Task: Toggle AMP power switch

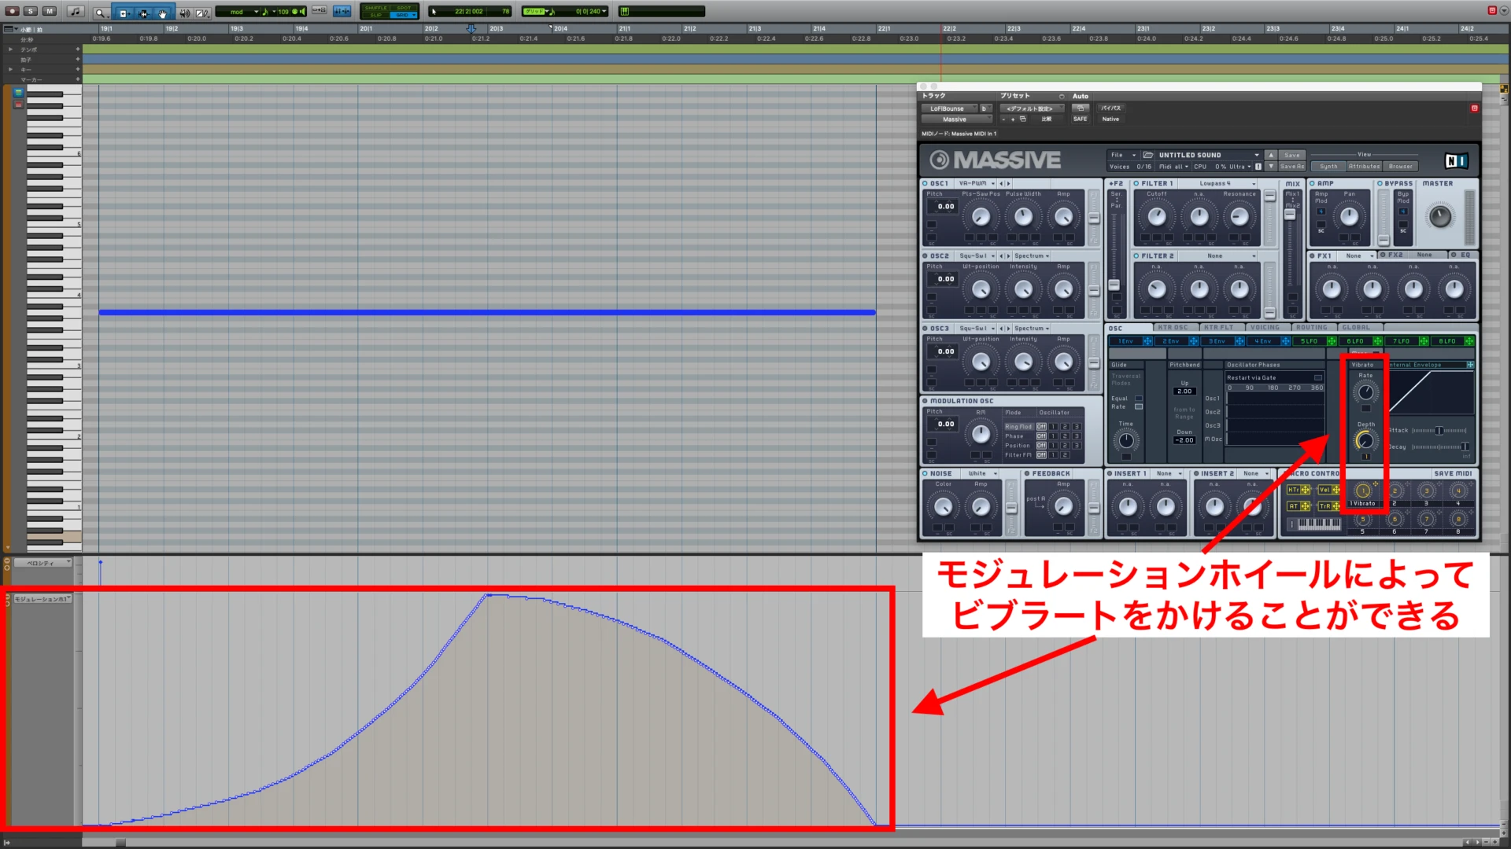Action: (x=1313, y=183)
